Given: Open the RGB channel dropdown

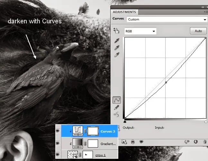Looking at the screenshot, I should [x=140, y=31].
